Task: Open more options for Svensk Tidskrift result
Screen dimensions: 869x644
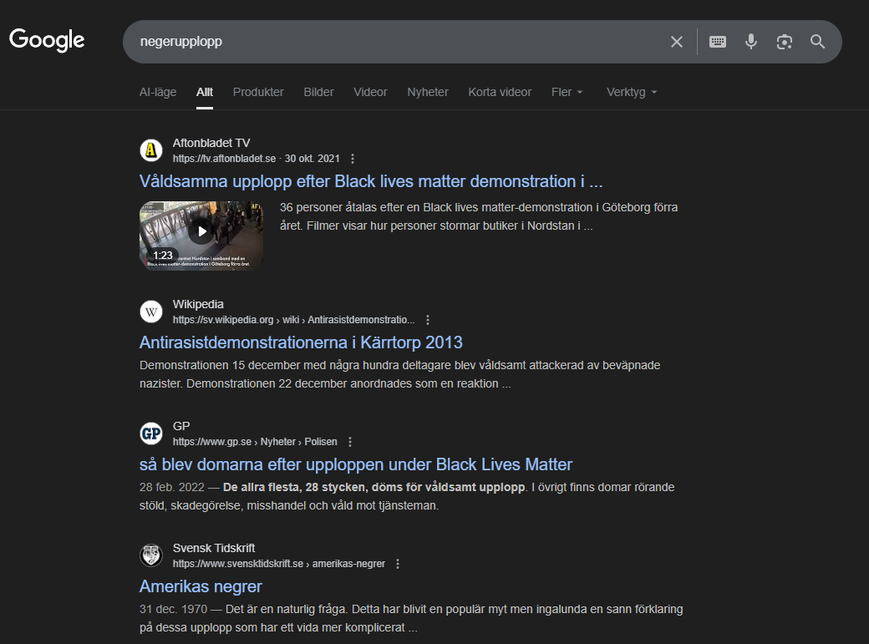Action: (398, 564)
